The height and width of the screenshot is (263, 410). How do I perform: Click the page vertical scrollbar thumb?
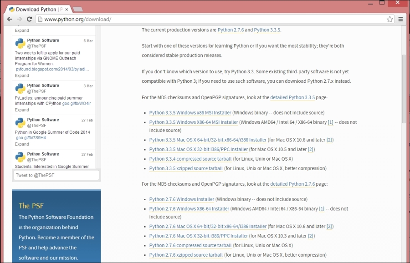pyautogui.click(x=404, y=89)
